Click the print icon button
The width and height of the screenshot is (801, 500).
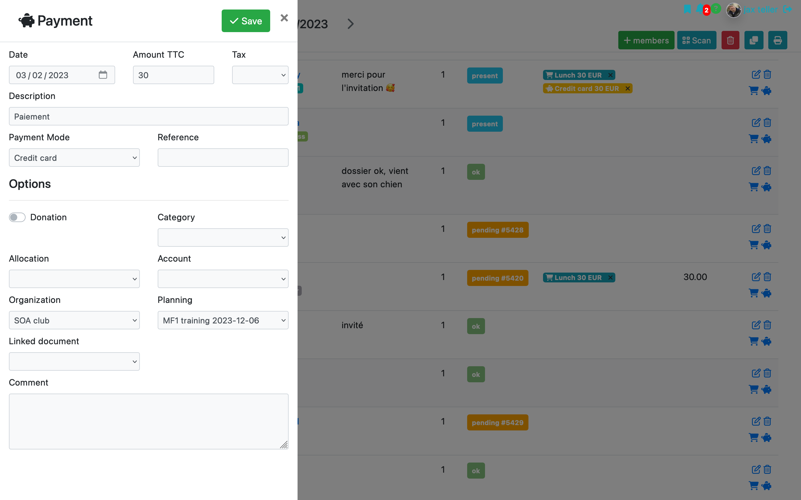coord(777,40)
